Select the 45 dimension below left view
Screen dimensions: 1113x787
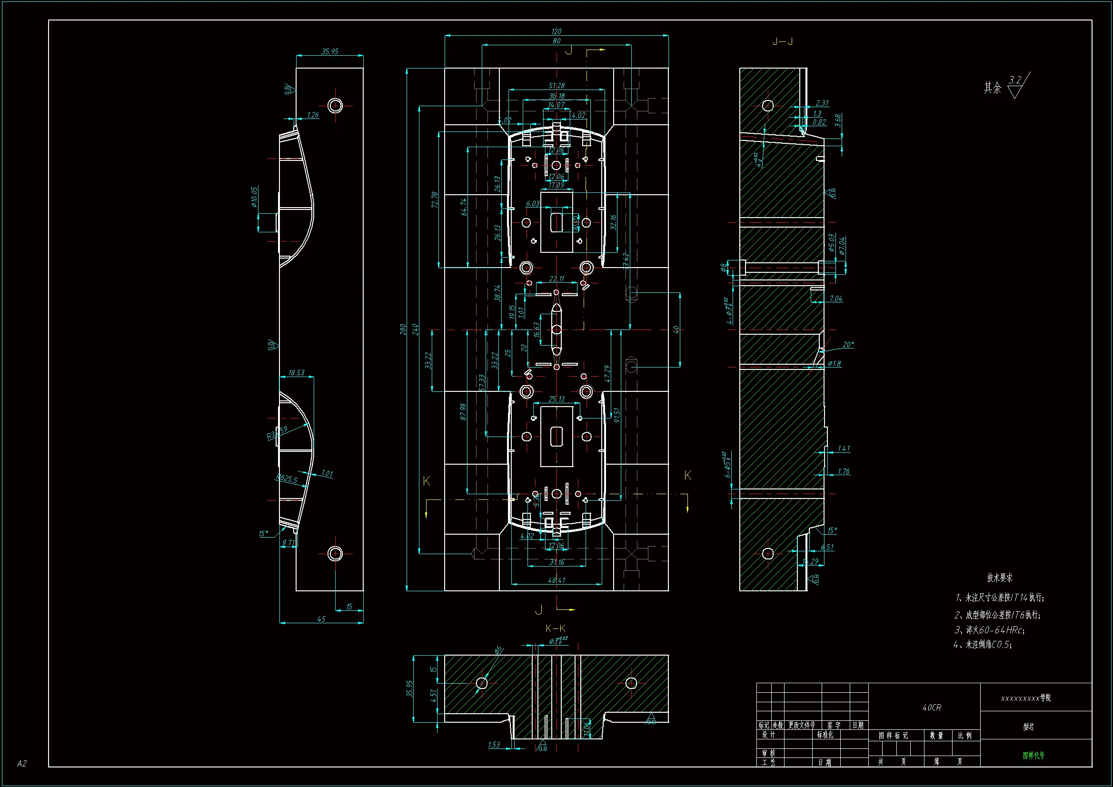[x=321, y=619]
